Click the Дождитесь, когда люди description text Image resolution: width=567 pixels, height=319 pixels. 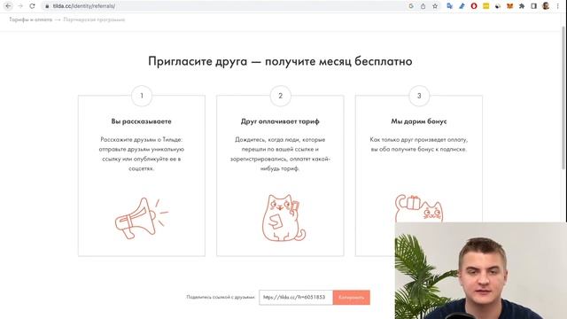tap(280, 154)
